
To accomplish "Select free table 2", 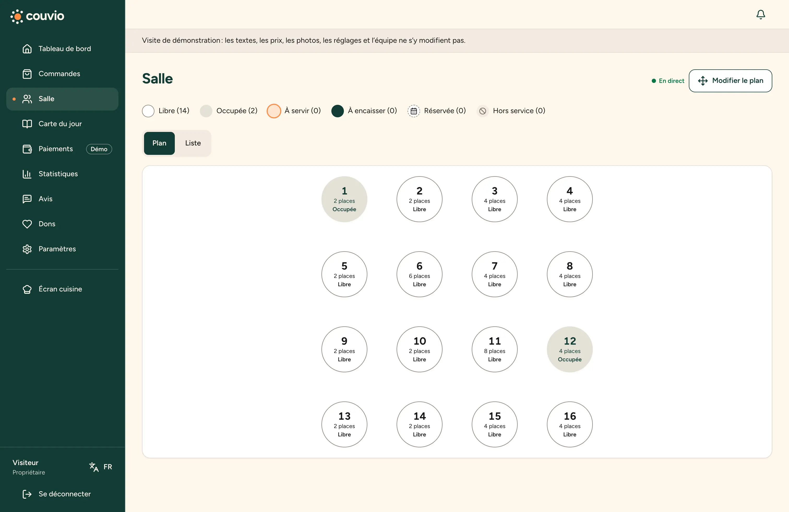I will [419, 199].
